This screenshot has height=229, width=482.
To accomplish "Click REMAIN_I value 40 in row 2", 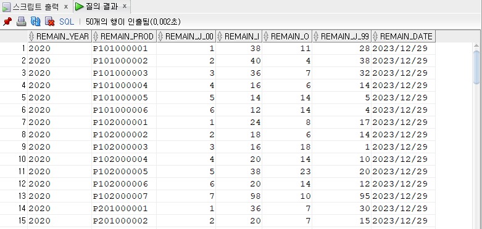I will (239, 61).
